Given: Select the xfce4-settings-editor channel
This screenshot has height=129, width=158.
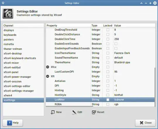Looking at the screenshot, I should coord(23,86).
